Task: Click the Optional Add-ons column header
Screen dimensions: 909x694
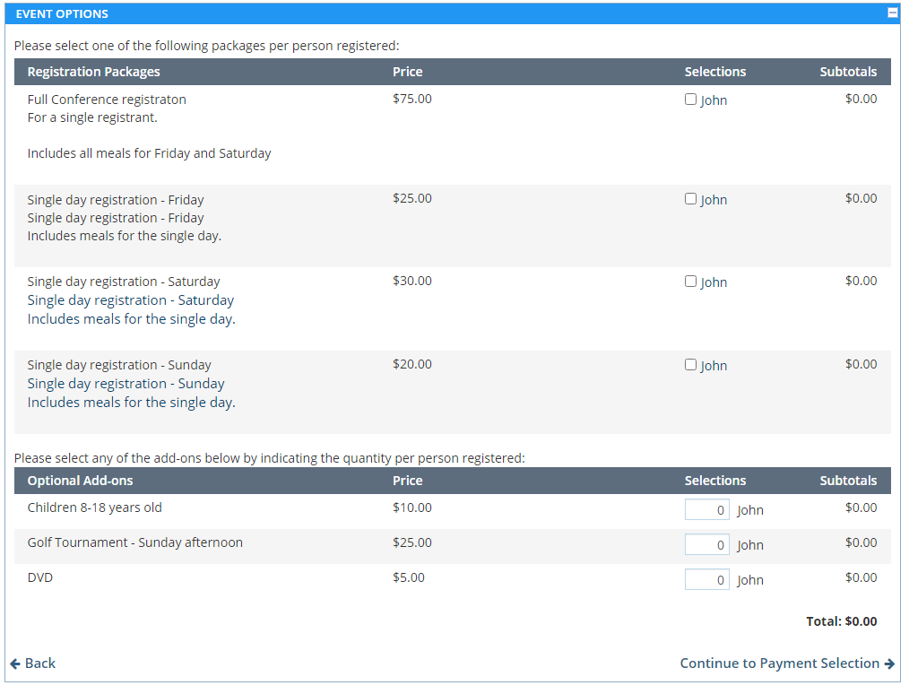Action: coord(80,481)
